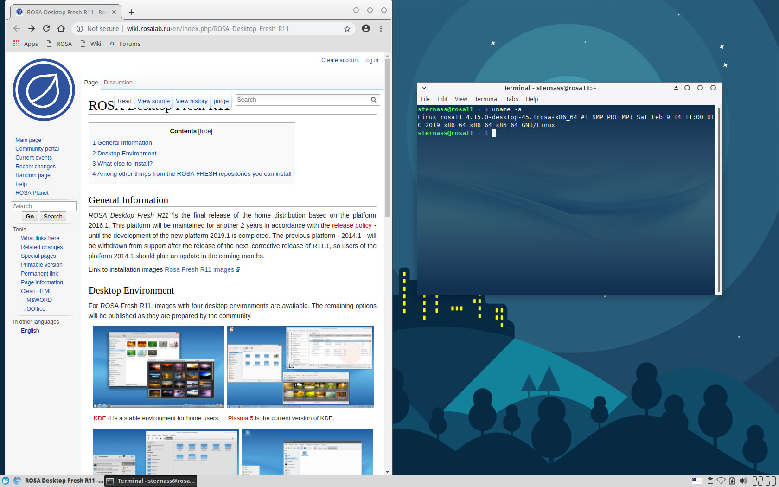Jump to 2 Desktop Environment section

[x=124, y=154]
